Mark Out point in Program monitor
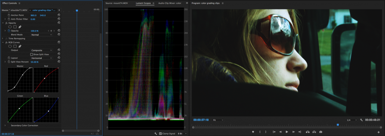The image size is (385, 136). (x=266, y=132)
